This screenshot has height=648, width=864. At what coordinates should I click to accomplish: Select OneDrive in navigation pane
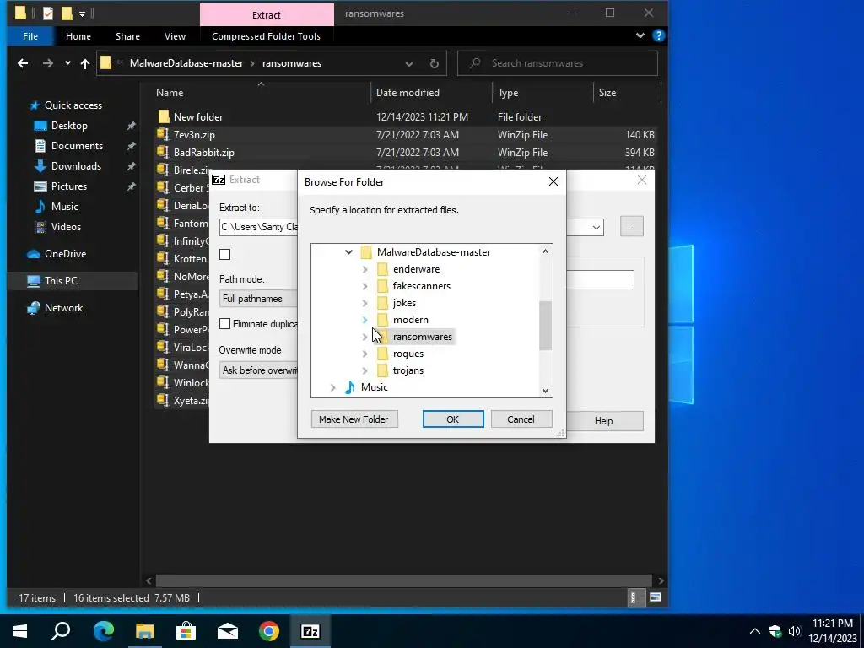[65, 254]
